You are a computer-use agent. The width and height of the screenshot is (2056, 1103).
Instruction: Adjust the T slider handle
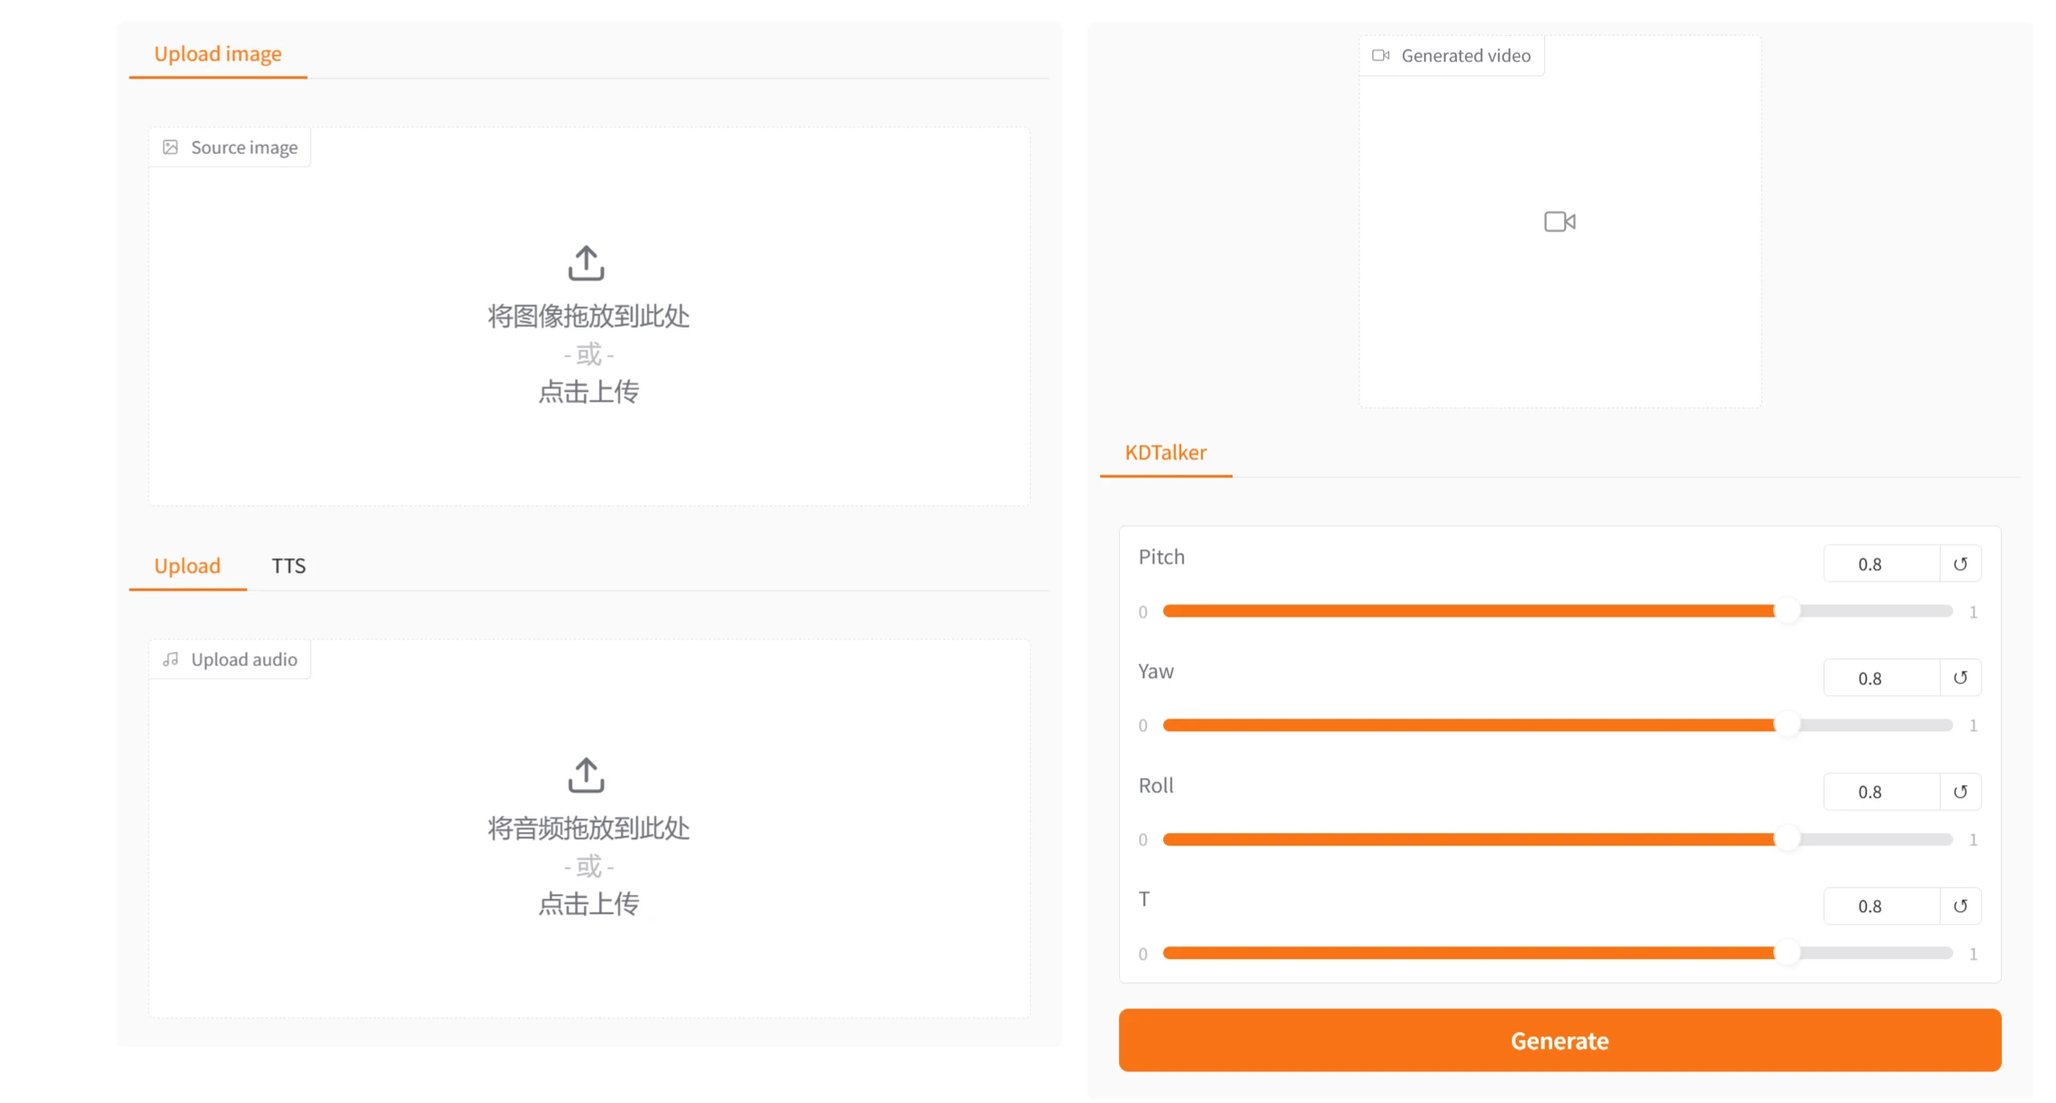click(x=1787, y=954)
